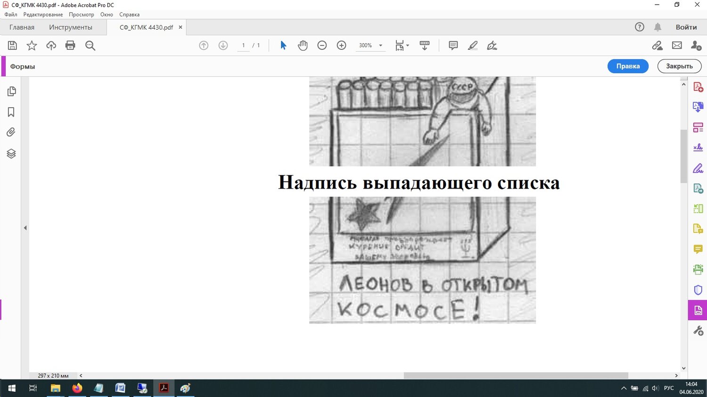Click the zoom out minus icon

point(322,46)
